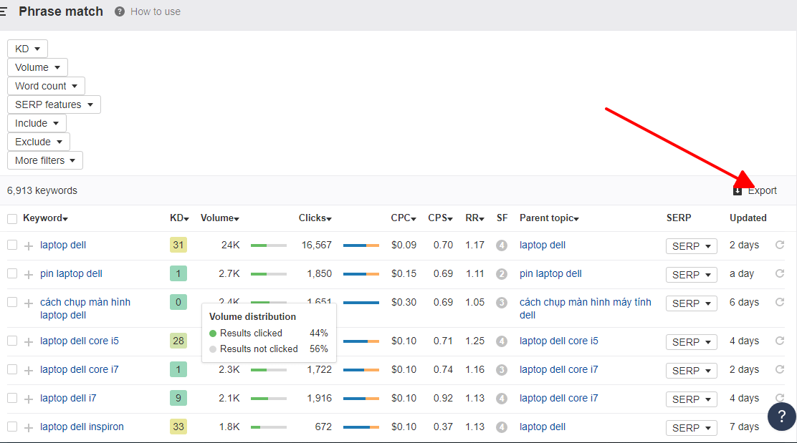This screenshot has height=443, width=797.
Task: Check the 'laptop dell core i7' keyword row
Action: tap(12, 369)
